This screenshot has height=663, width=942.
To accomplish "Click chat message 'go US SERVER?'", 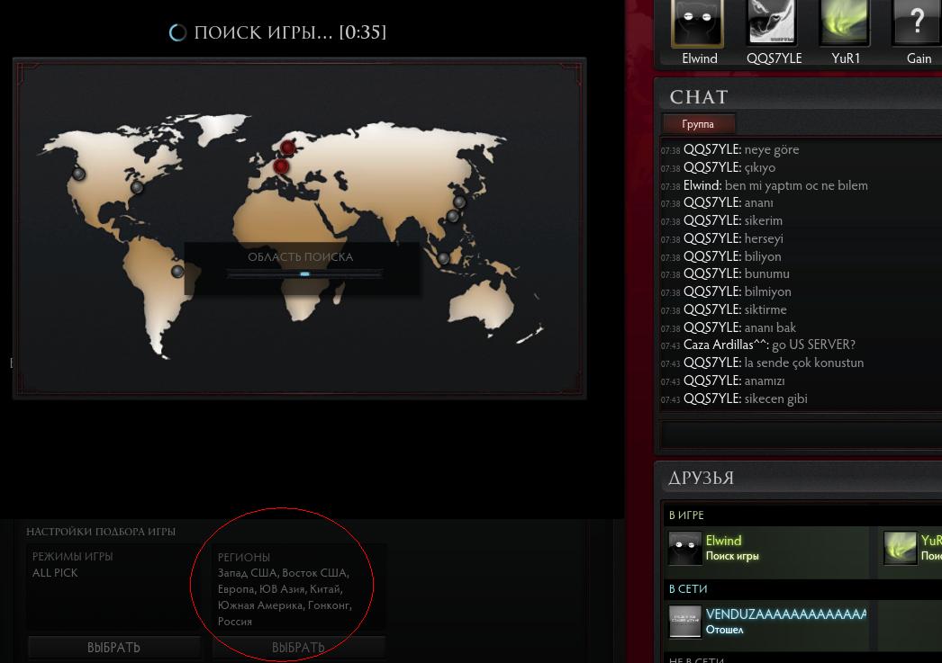I will 813,345.
